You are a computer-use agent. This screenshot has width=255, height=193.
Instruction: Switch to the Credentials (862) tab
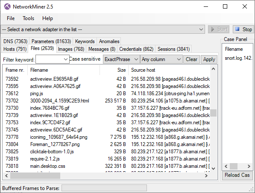pos(136,49)
